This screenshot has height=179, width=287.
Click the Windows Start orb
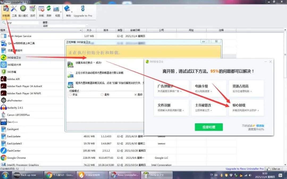click(6, 175)
